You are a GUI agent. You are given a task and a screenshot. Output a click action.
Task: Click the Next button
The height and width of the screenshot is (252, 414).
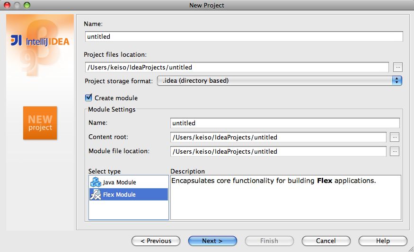pos(212,241)
